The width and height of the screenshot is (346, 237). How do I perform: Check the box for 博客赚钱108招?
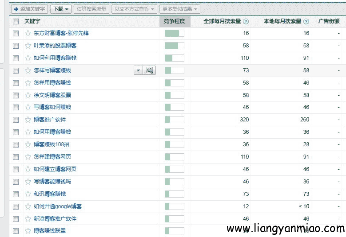(x=16, y=144)
